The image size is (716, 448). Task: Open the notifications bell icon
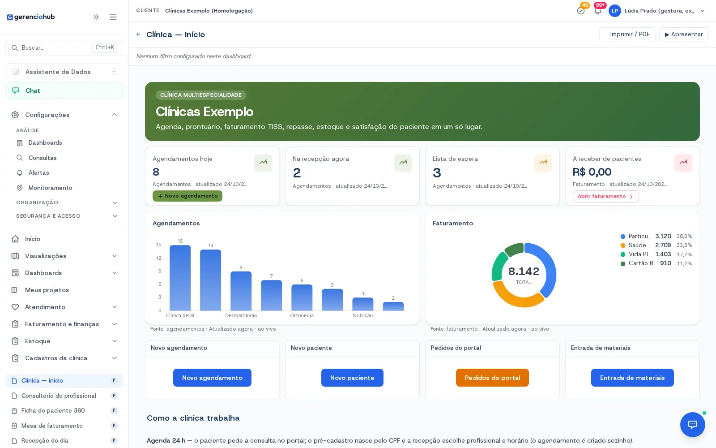pos(598,11)
